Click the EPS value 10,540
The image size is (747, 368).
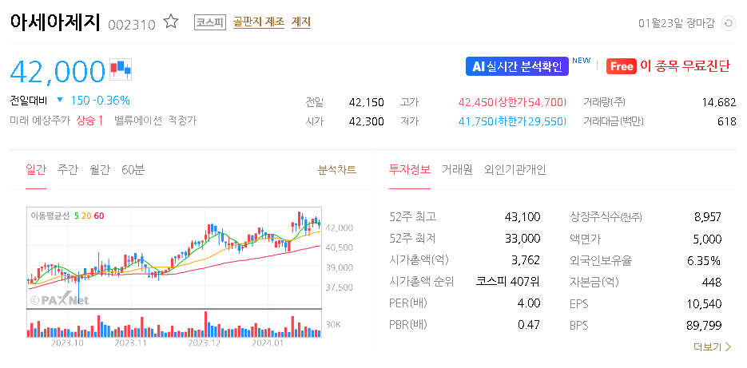(x=704, y=303)
